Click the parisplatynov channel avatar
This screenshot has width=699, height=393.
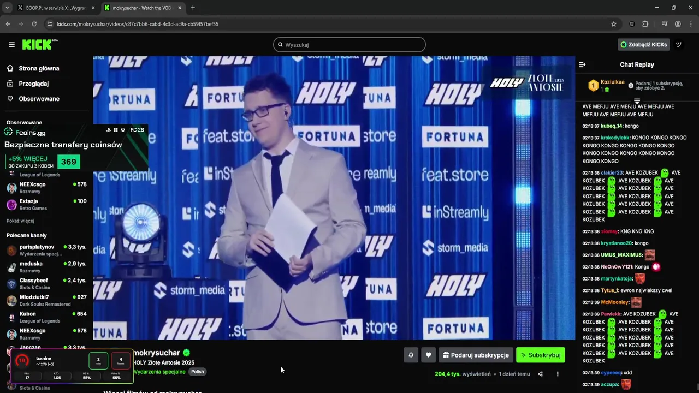pos(11,251)
